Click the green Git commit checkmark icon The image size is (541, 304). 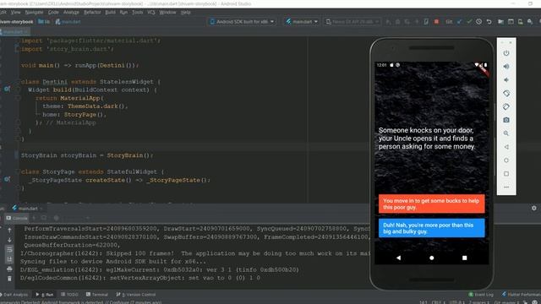(x=469, y=21)
